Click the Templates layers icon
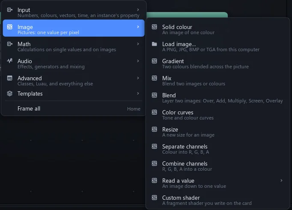Image resolution: width=292 pixels, height=210 pixels. point(10,93)
